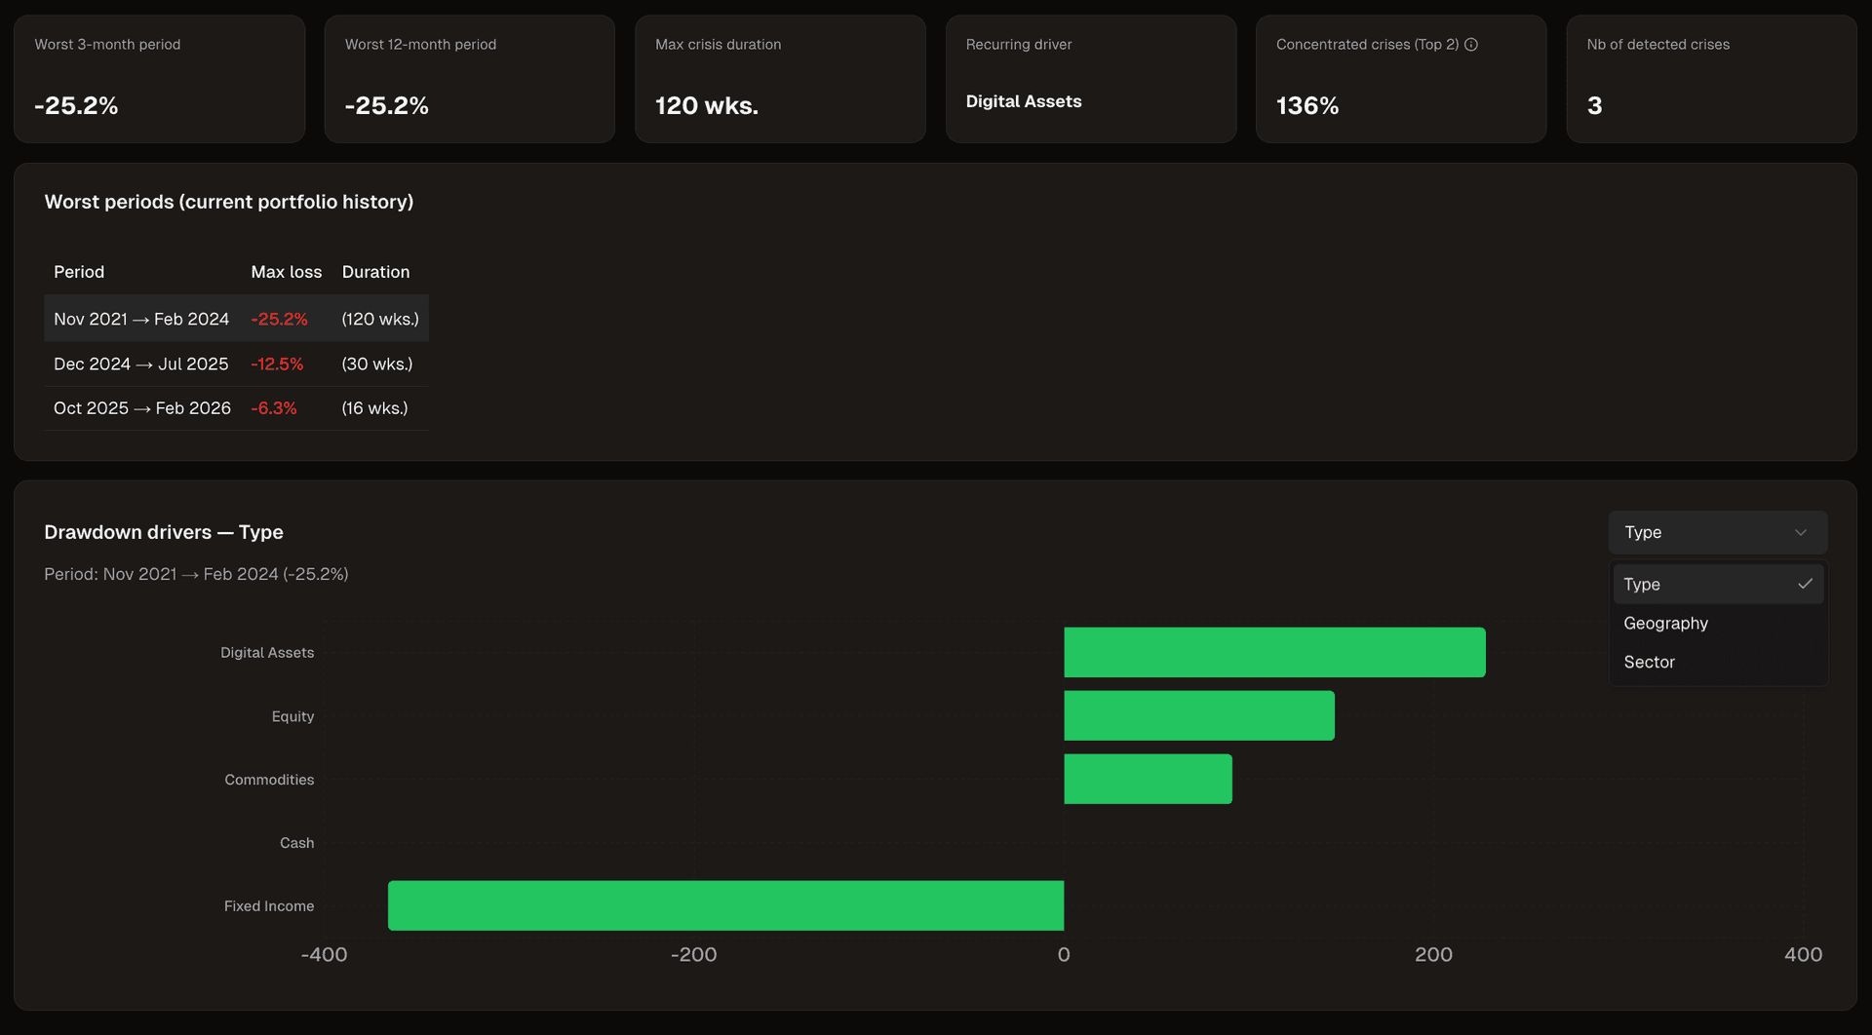Select Oct 2025 → Feb 2026 period row
Screen dimensions: 1872x1035
236,408
